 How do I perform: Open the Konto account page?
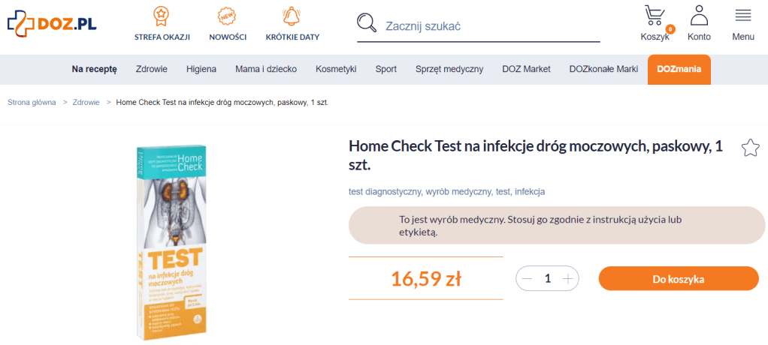click(699, 23)
